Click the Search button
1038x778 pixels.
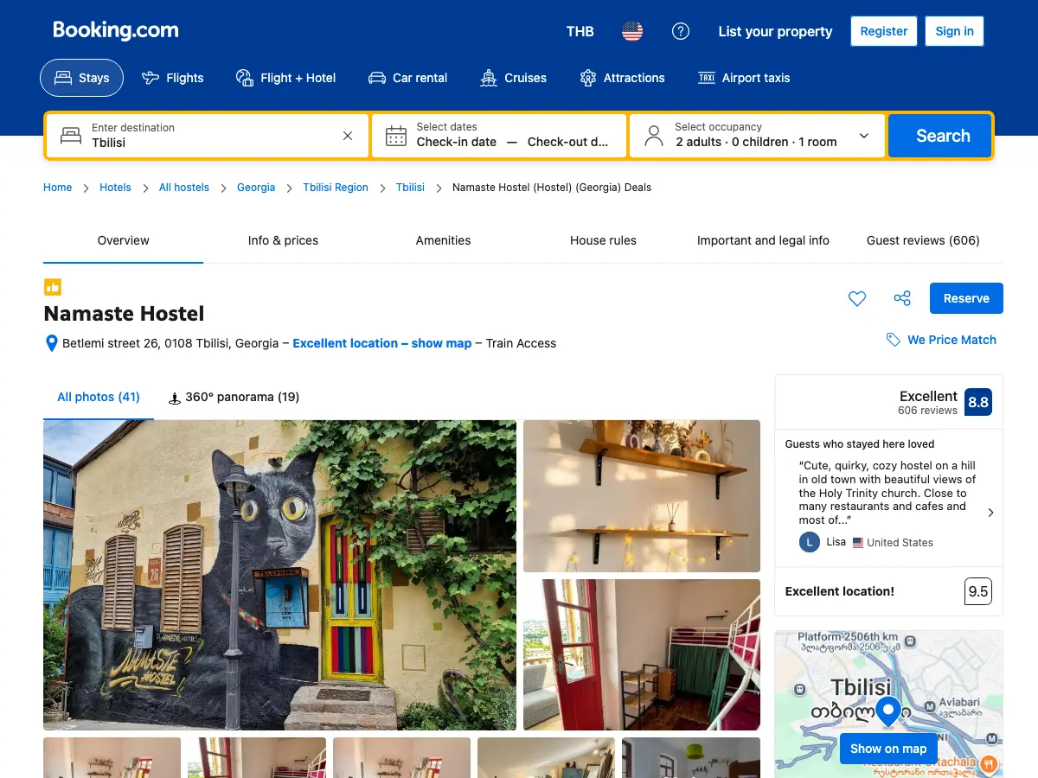(939, 136)
